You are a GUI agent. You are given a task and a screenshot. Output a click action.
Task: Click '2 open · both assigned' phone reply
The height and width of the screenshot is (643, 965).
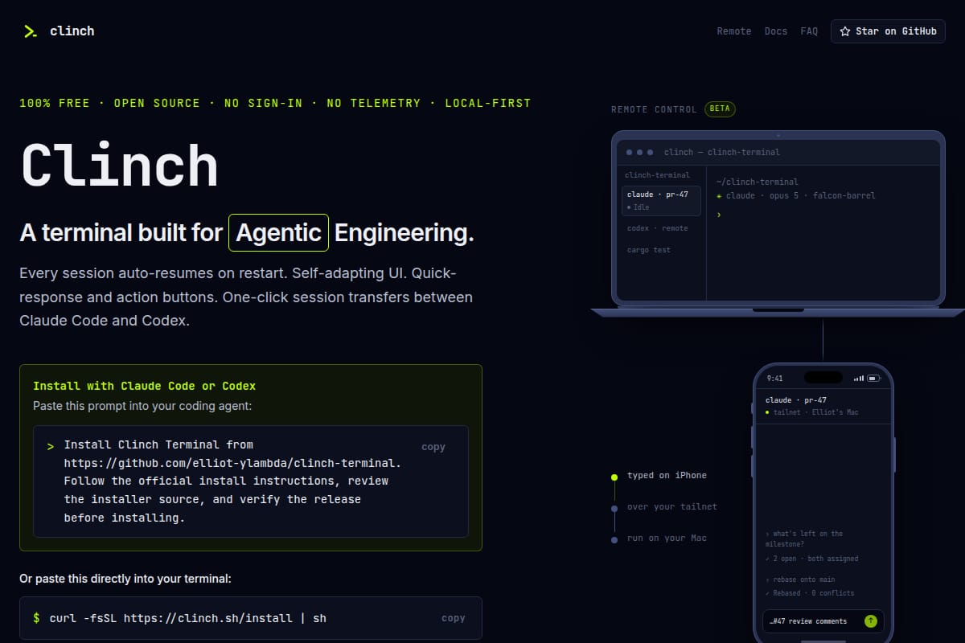coord(811,559)
